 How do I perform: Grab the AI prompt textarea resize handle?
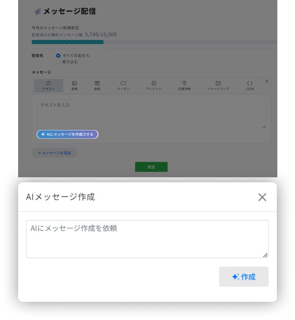coord(266,255)
